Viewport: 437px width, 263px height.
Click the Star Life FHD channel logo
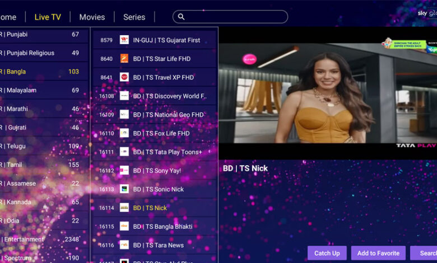(124, 58)
